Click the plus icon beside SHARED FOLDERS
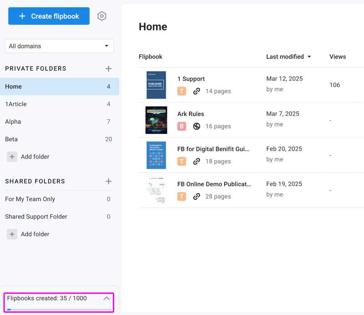This screenshot has height=315, width=364. point(108,181)
